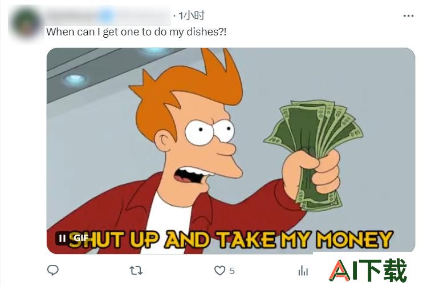Click the blurred blue verified badge

click(x=105, y=16)
